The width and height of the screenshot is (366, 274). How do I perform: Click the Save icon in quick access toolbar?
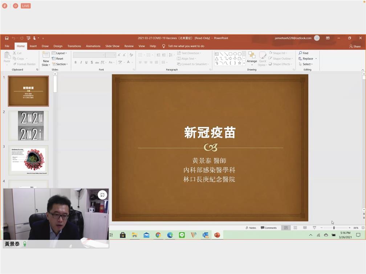7,38
